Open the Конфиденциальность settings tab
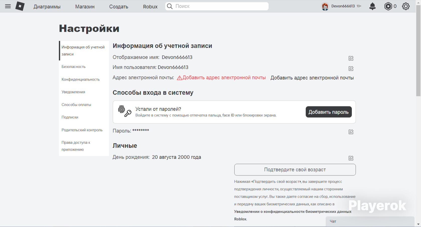421x227 pixels. [84, 79]
